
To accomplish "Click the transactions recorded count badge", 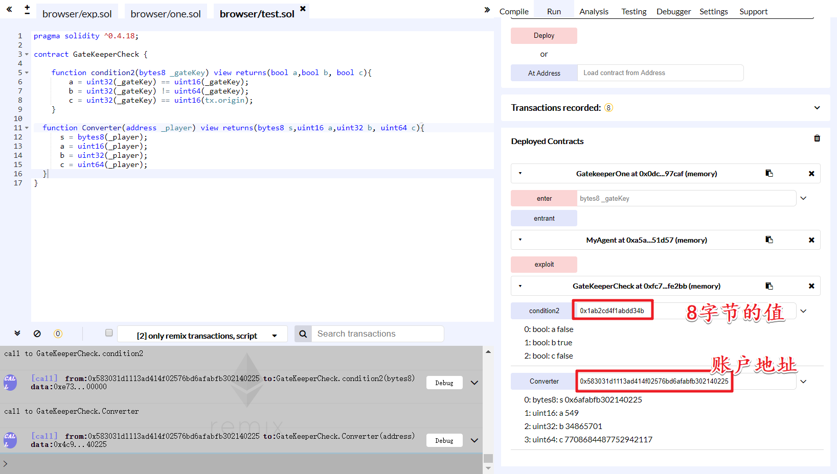I will (x=608, y=108).
